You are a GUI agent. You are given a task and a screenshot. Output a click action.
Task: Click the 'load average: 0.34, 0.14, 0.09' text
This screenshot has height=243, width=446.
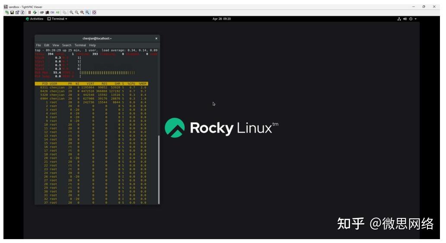tap(129, 50)
